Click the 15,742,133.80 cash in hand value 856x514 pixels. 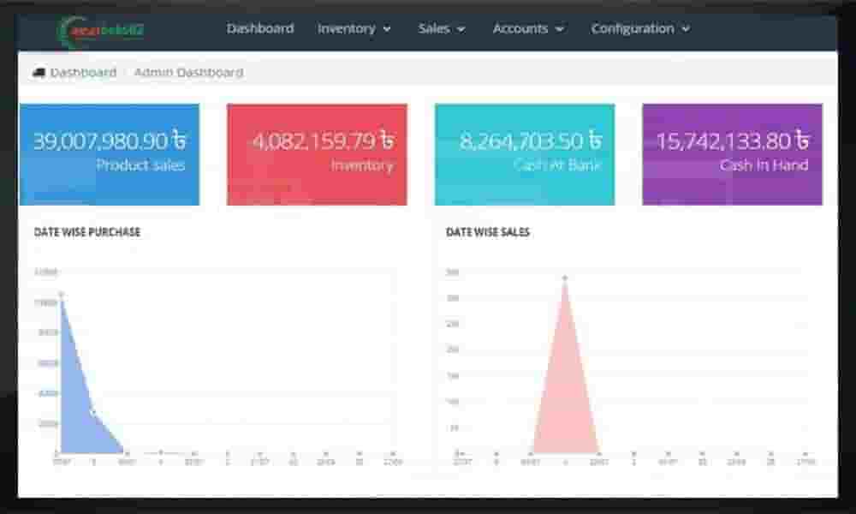tap(733, 141)
